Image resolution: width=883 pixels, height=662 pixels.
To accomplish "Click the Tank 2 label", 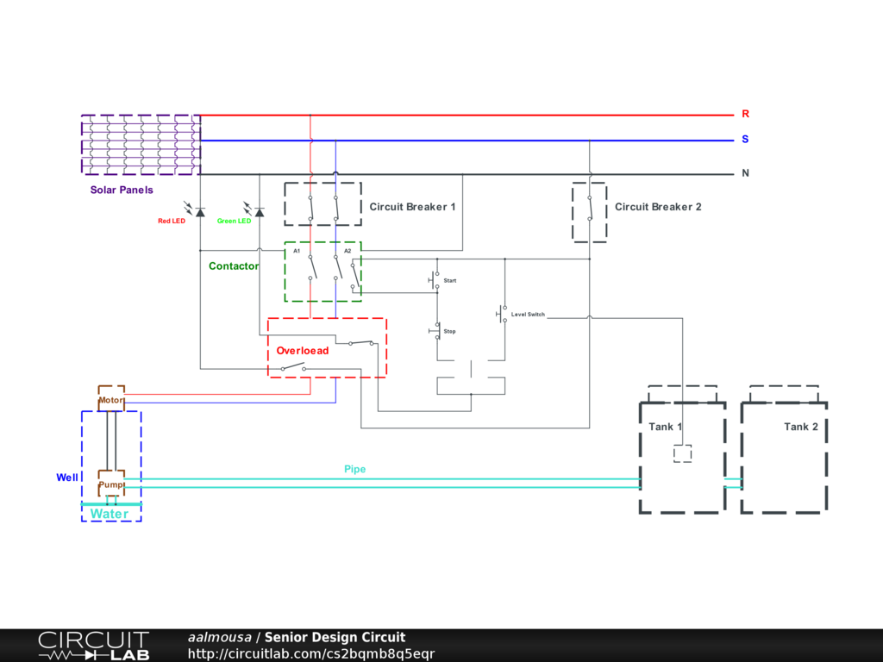I will click(x=800, y=427).
